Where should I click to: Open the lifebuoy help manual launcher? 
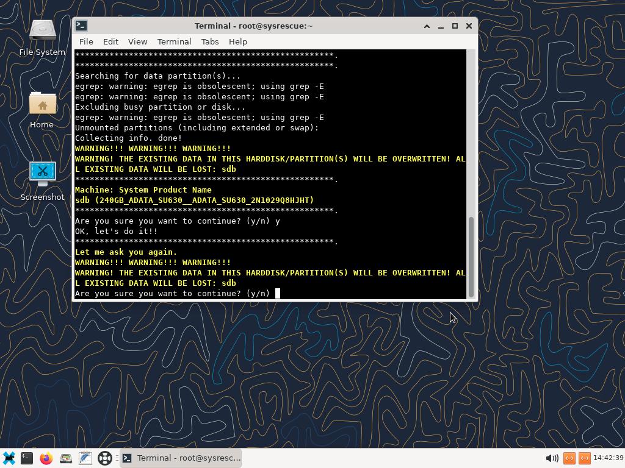pyautogui.click(x=105, y=458)
